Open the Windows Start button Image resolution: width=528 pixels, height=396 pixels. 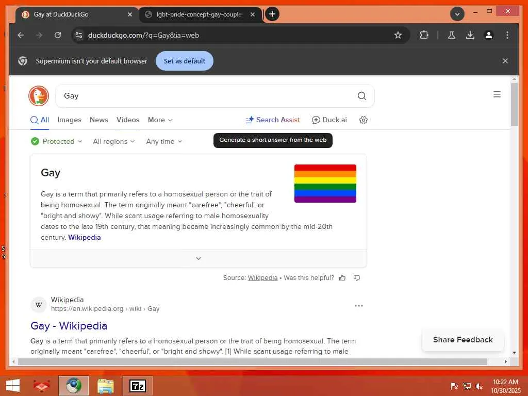pos(13,386)
